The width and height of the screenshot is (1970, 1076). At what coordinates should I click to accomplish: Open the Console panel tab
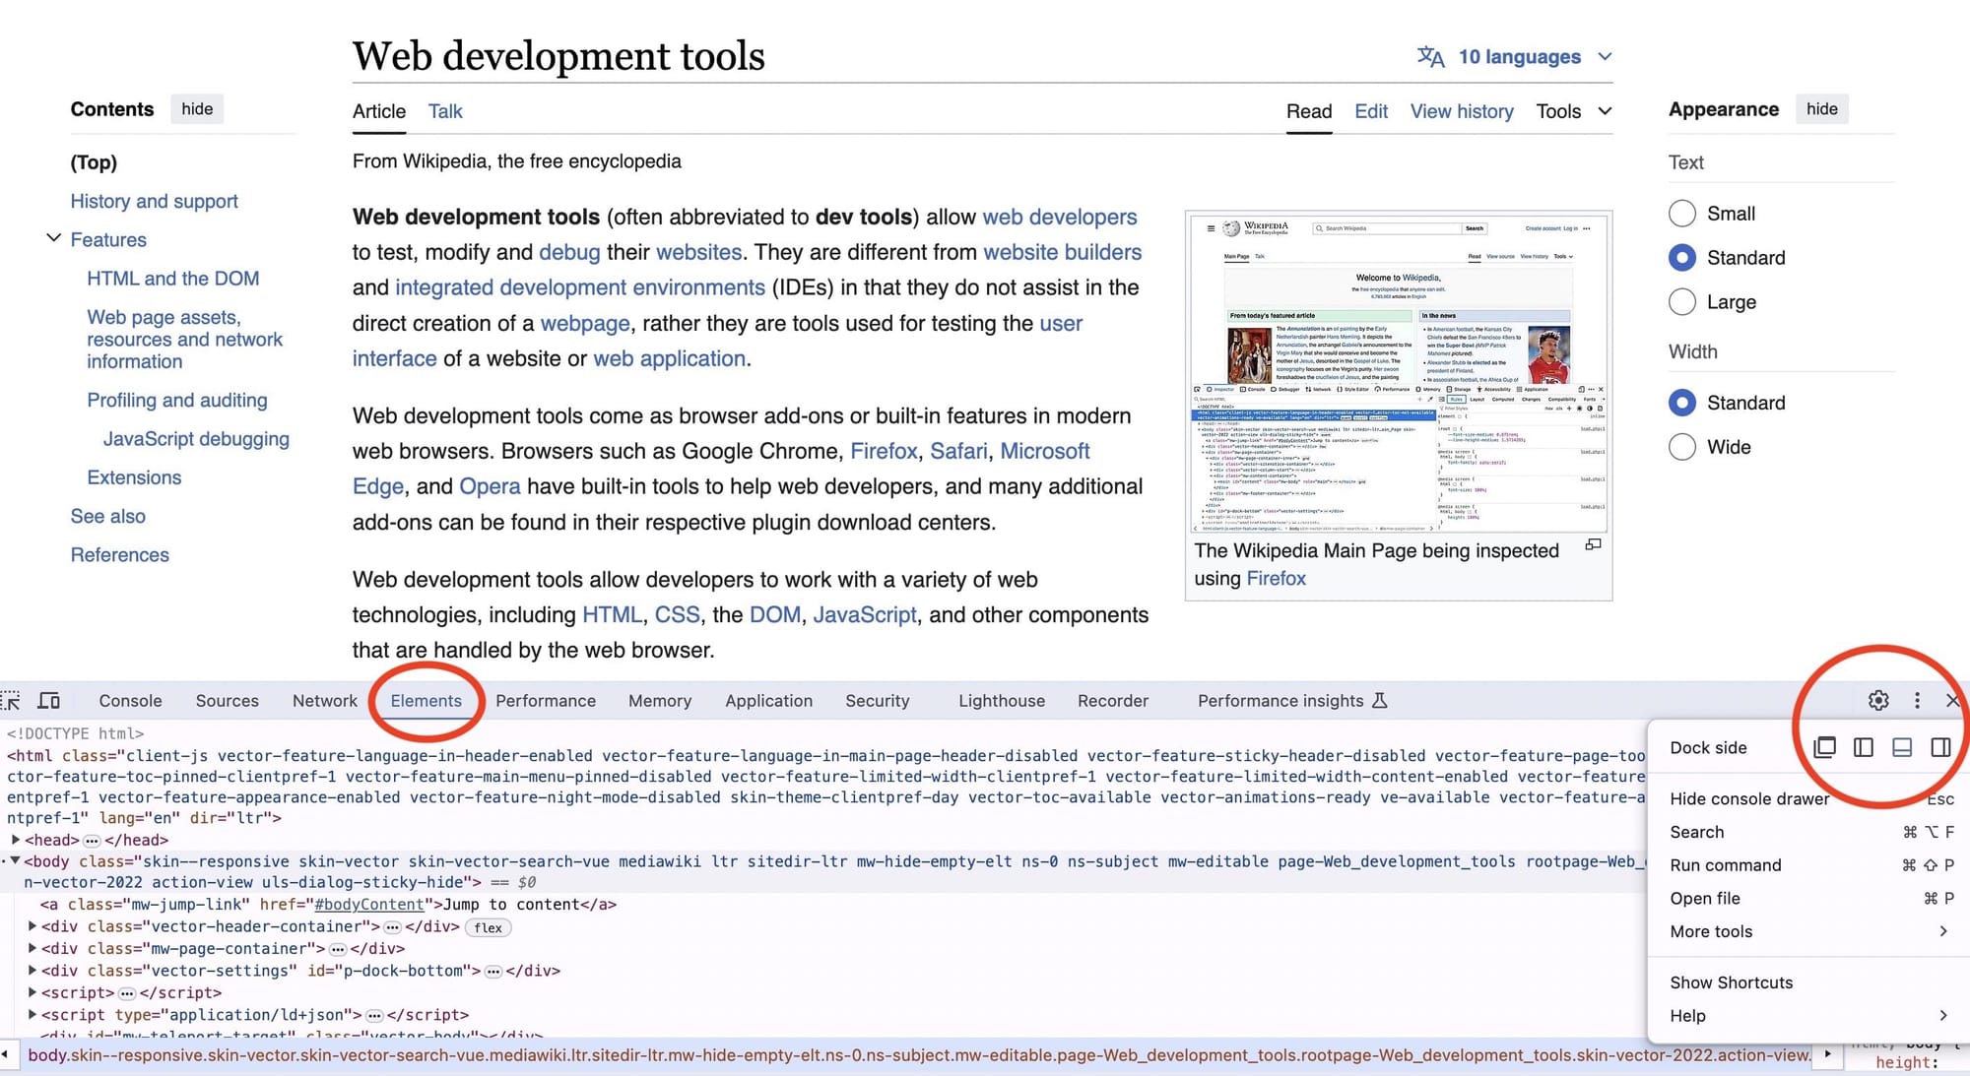click(130, 700)
